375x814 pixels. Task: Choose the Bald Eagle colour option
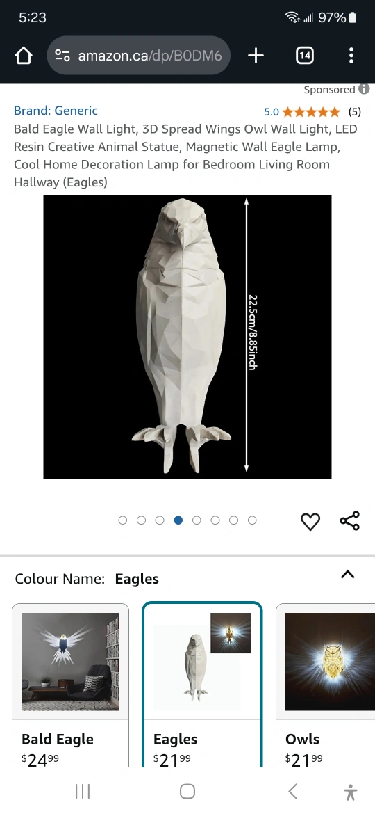[70, 685]
